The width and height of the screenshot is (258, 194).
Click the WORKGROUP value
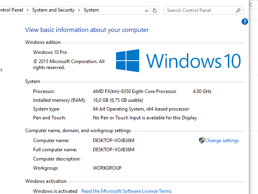(x=107, y=168)
